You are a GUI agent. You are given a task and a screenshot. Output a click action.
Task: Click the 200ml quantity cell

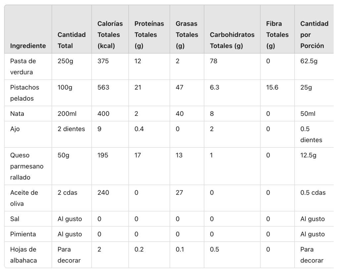(x=67, y=114)
